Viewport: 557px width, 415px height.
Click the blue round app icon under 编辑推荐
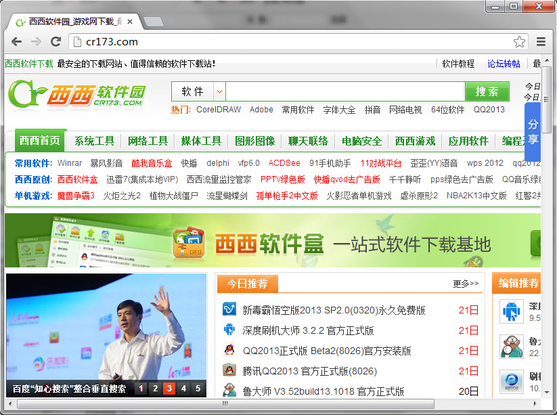point(512,382)
